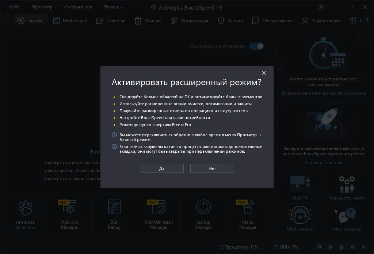Click the Процессор 13% status indicator

(239, 247)
